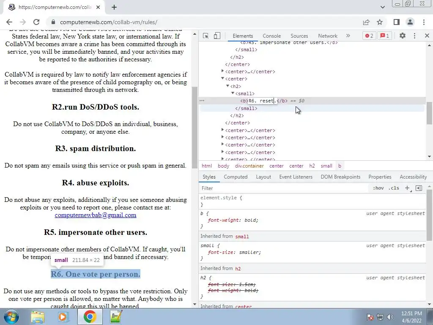Collapse the small node
Image resolution: width=433 pixels, height=325 pixels.
click(x=233, y=93)
